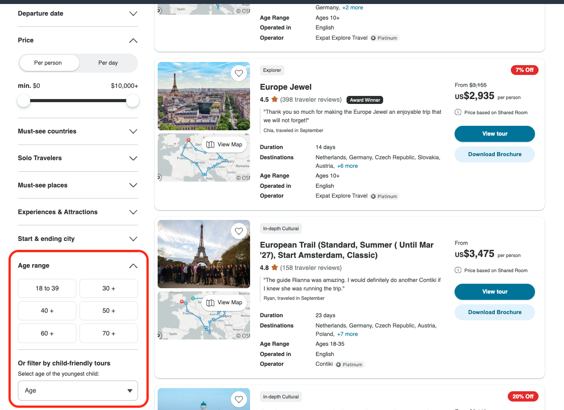Open View Map on European Trail tour
The image size is (564, 410).
coord(224,302)
